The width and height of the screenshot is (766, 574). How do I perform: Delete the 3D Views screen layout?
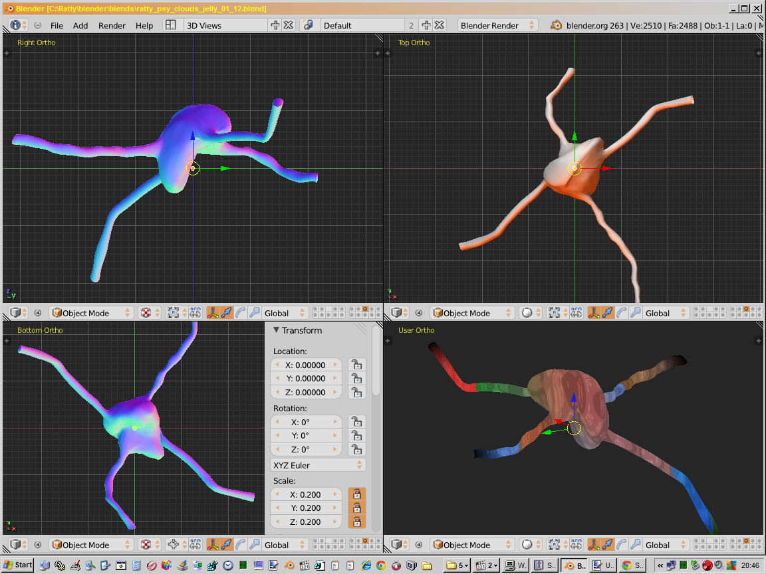(289, 25)
